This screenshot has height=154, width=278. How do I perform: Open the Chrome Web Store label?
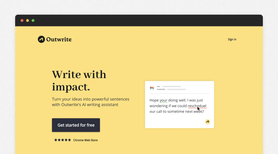(x=85, y=140)
